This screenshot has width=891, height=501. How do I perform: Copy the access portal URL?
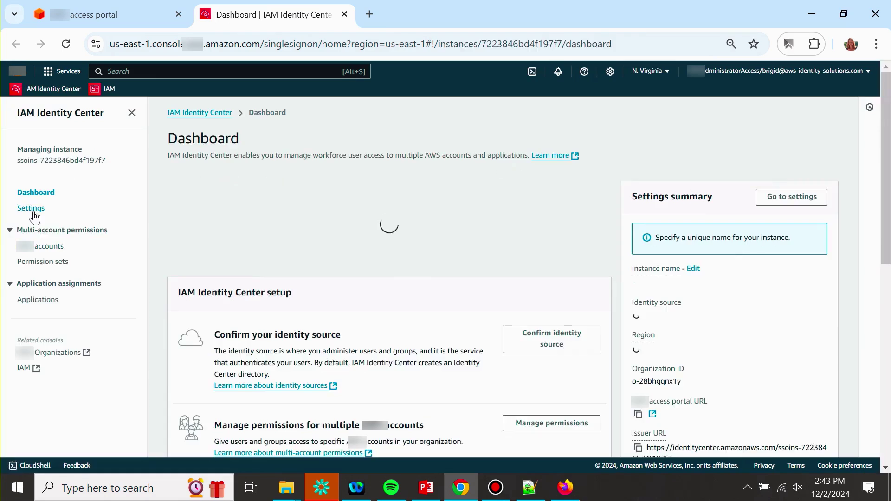click(x=638, y=414)
